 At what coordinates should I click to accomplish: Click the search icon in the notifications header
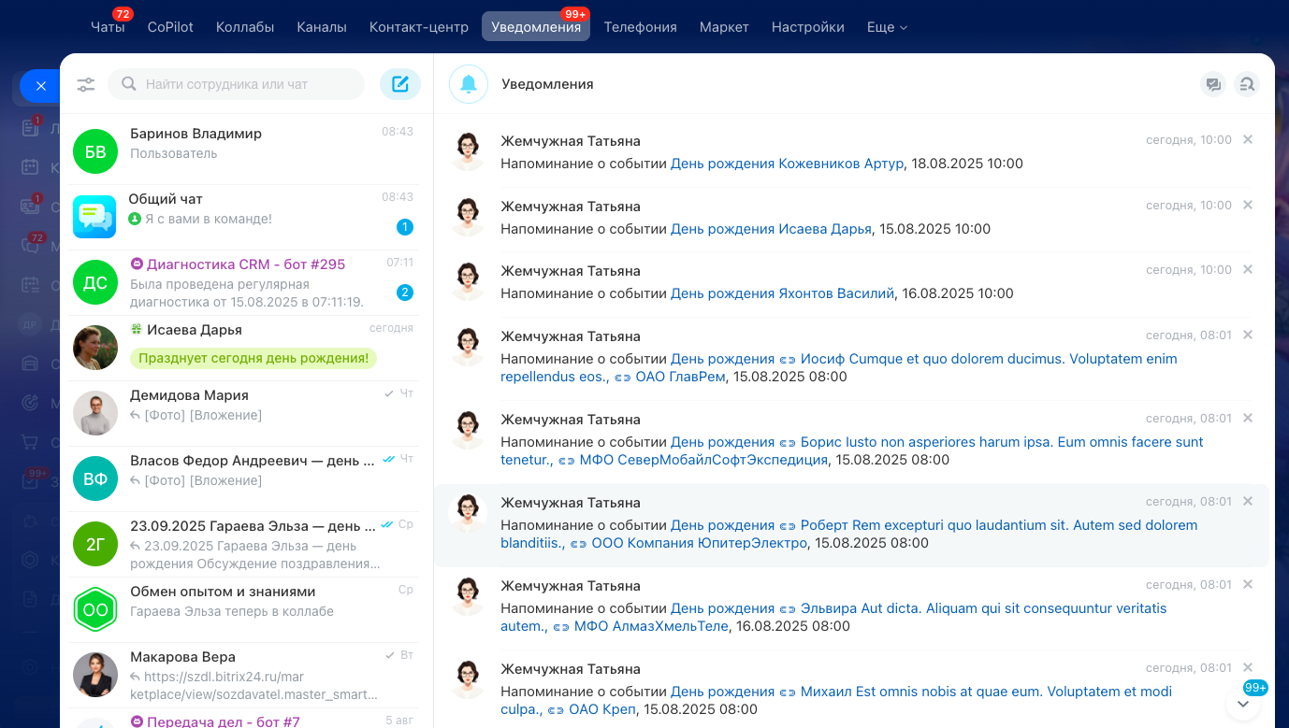coord(1247,84)
